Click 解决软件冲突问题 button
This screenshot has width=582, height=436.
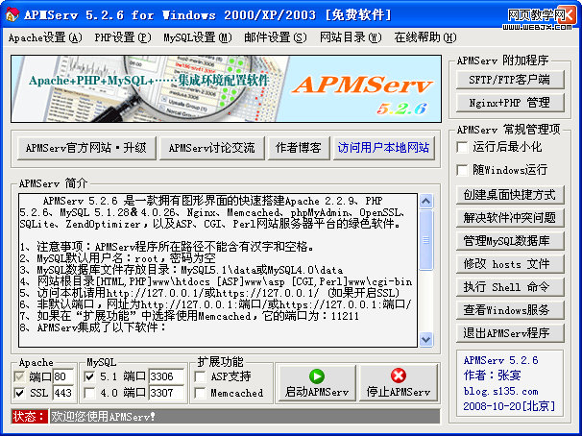tap(510, 218)
